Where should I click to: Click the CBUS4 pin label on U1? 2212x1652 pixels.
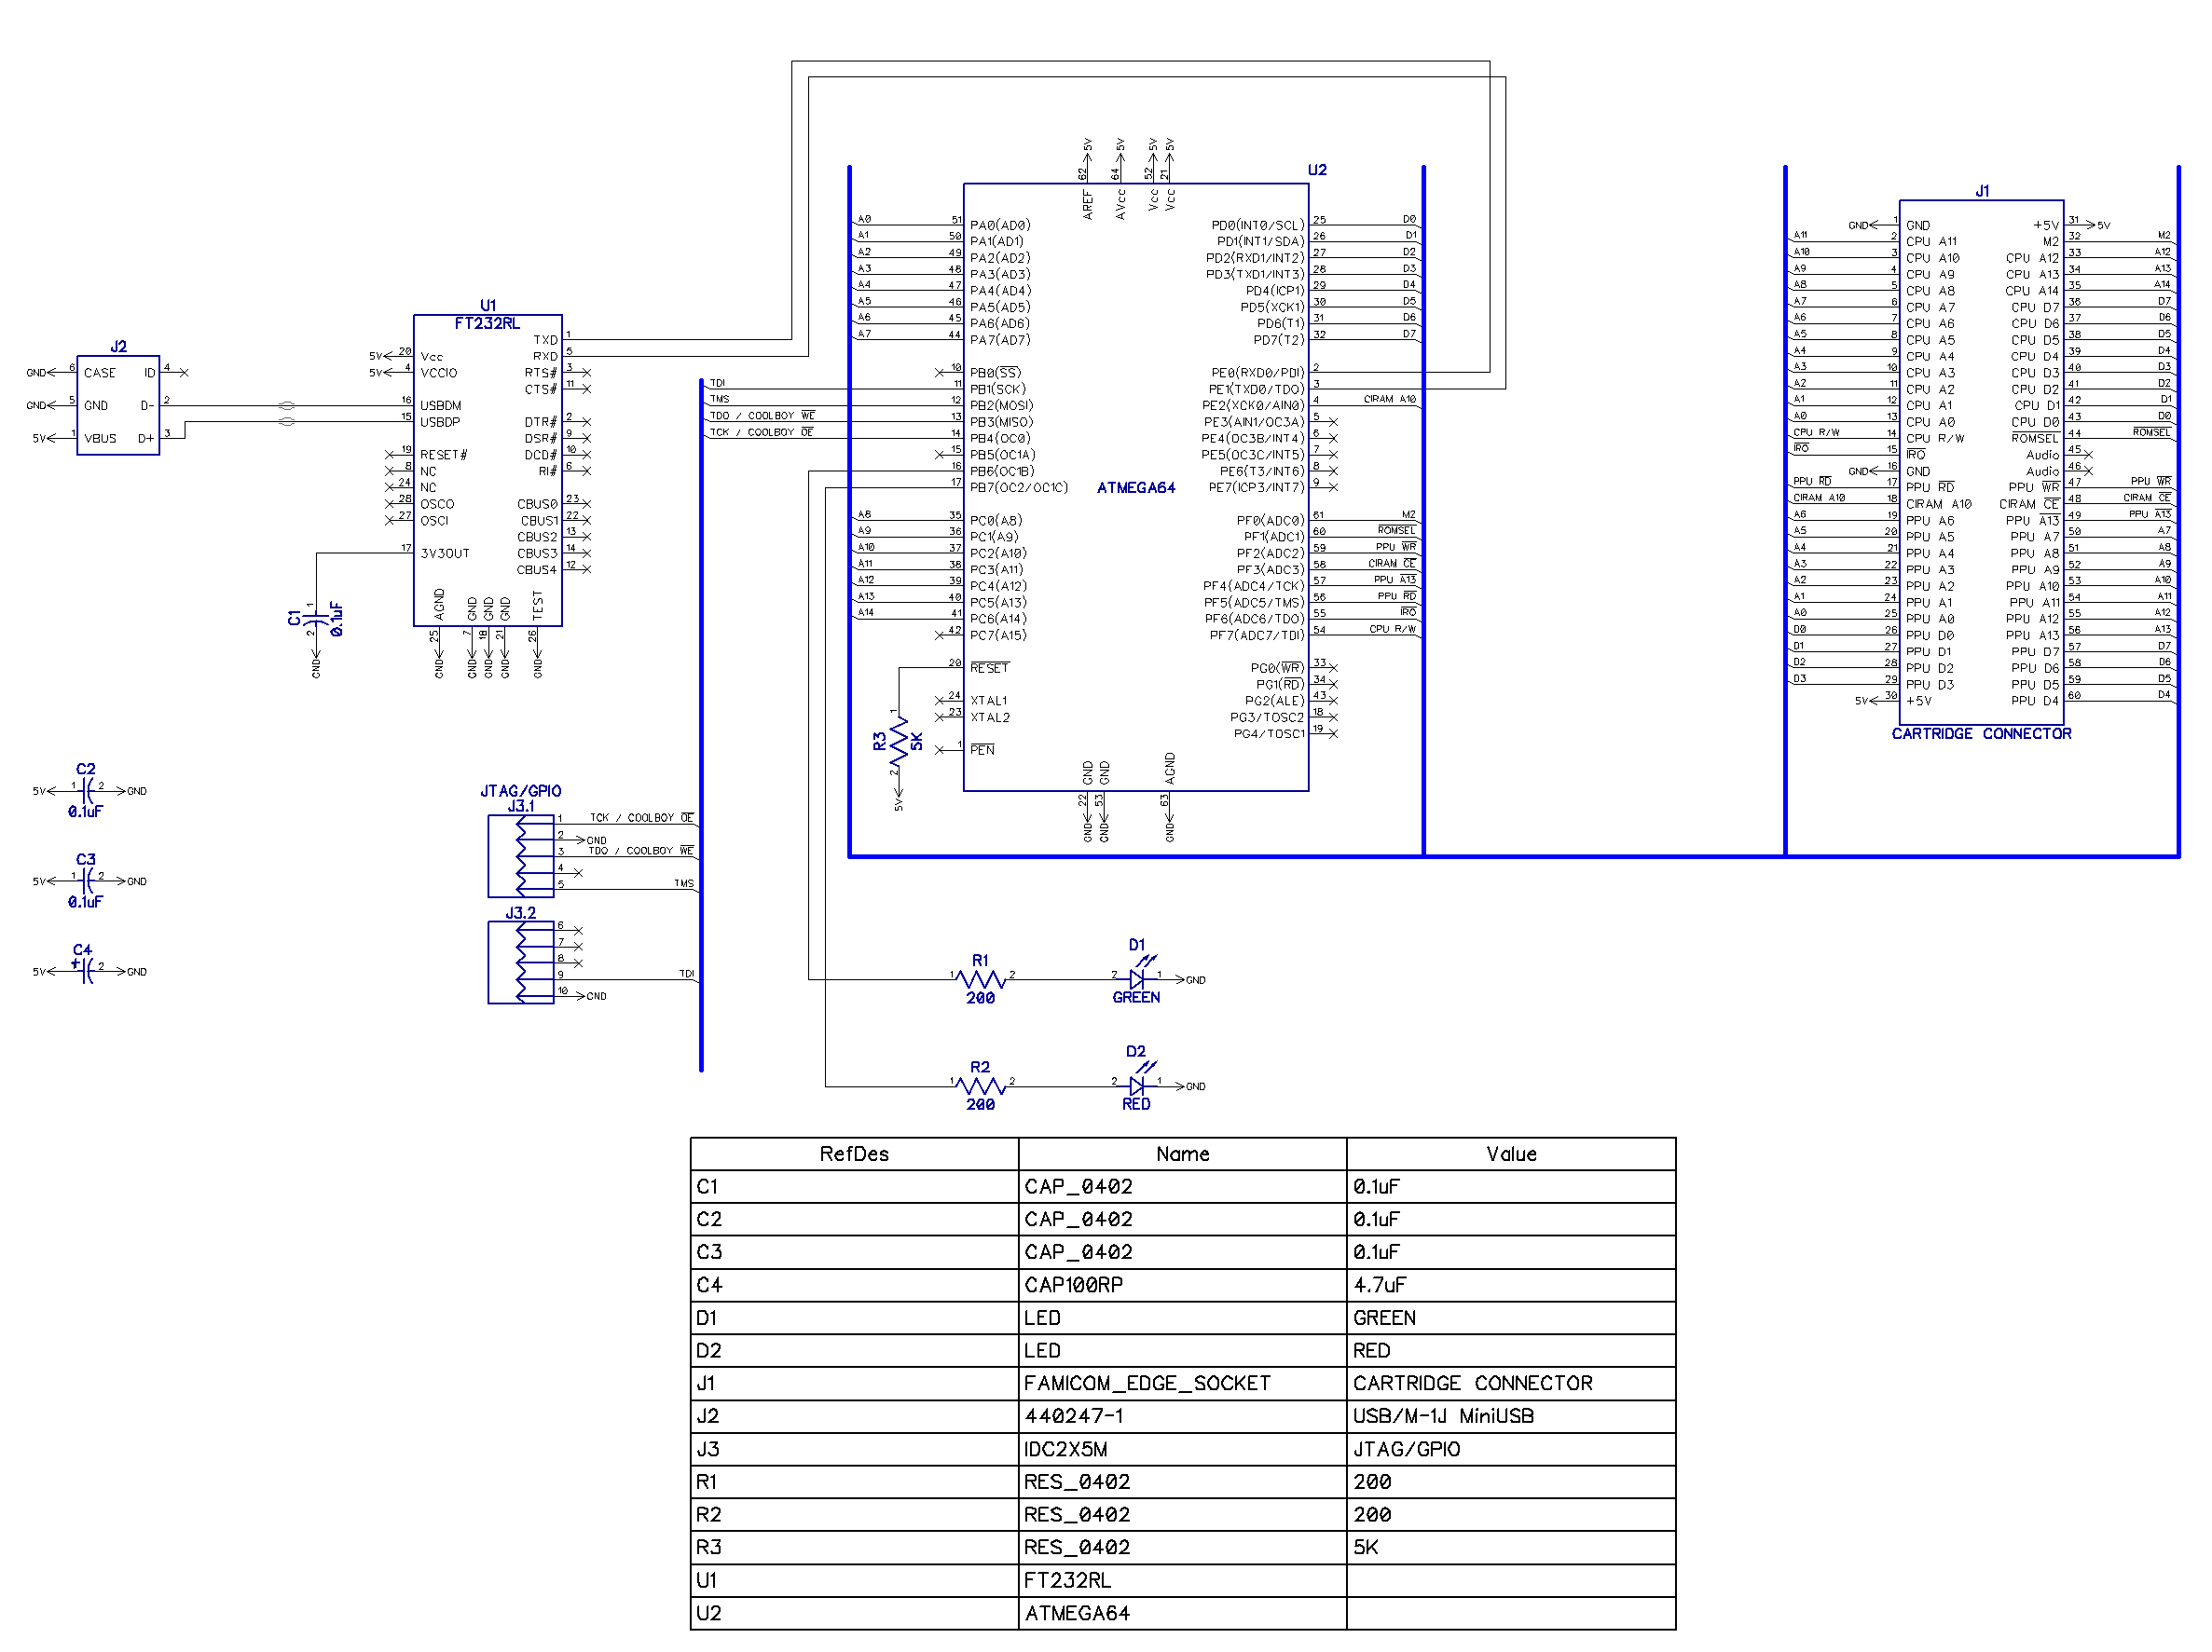click(536, 569)
